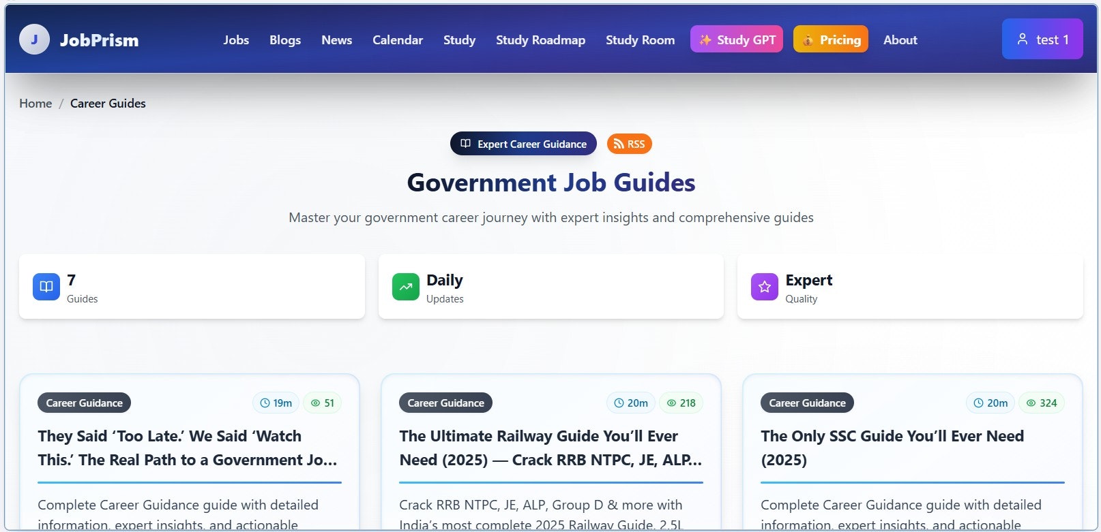Open the Jobs menu item

click(236, 40)
